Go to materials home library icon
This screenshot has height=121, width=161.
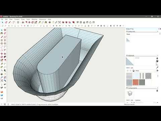133,71
